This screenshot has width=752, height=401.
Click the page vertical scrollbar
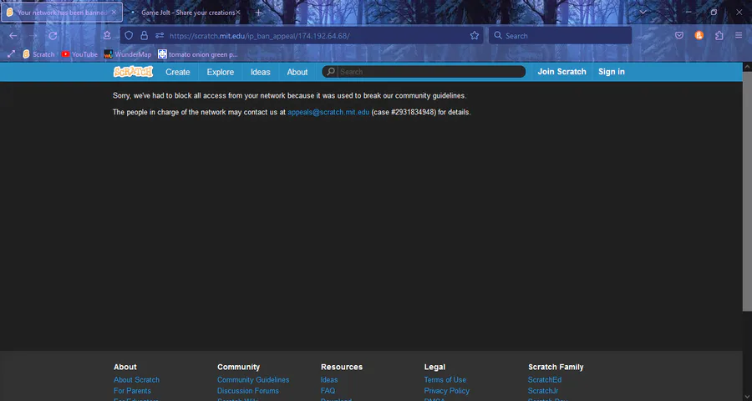click(747, 192)
